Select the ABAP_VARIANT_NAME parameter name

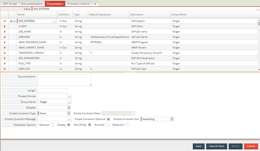[x=31, y=48]
